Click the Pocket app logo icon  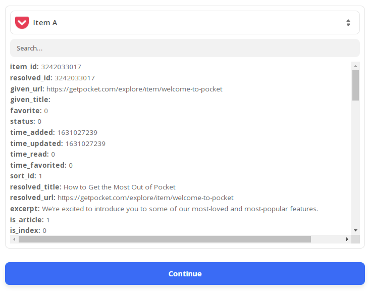click(22, 23)
